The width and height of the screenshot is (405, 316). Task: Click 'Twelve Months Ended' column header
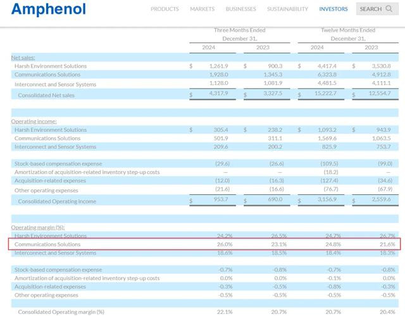tap(348, 30)
